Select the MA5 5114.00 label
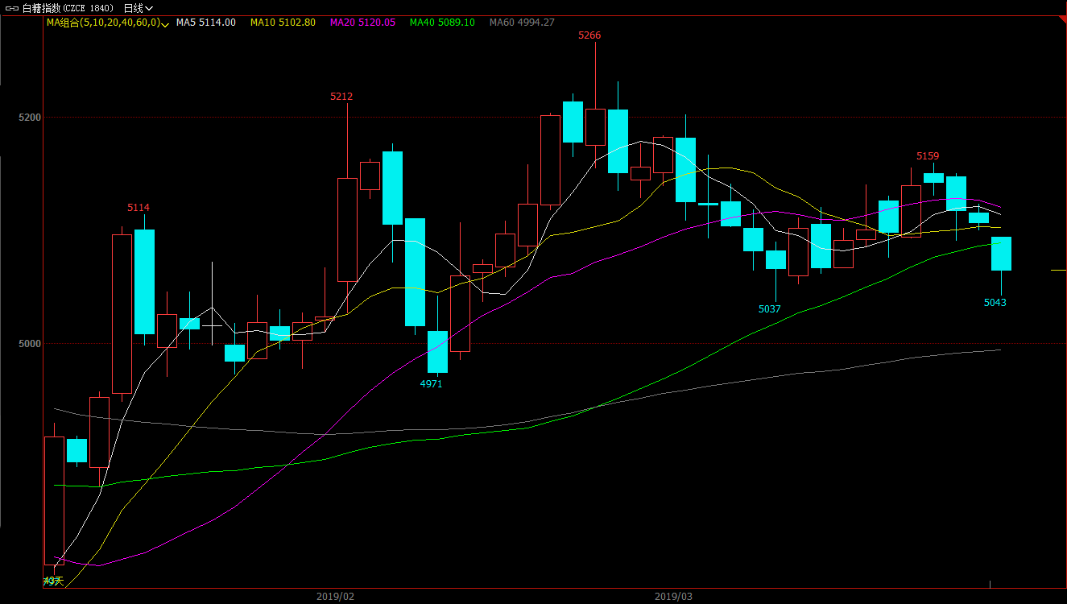Screen dimensions: 1067x604 coord(206,23)
